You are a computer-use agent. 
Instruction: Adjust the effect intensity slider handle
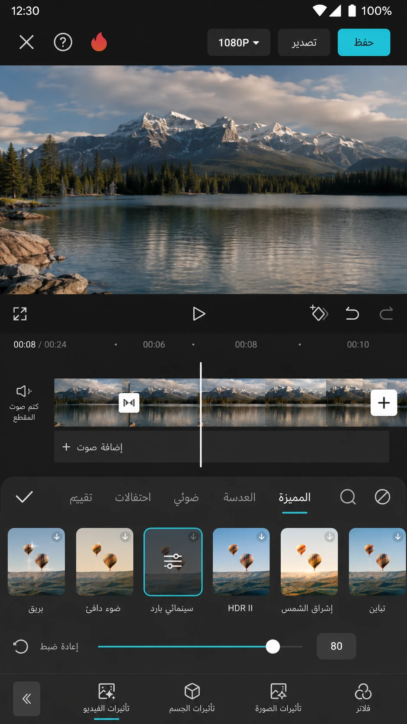[272, 646]
